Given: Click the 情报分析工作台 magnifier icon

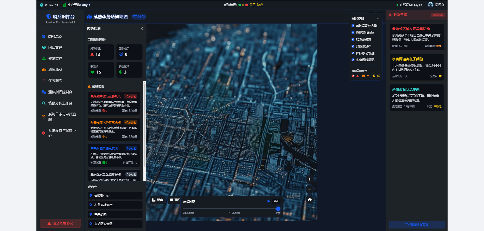Looking at the screenshot, I should (44, 103).
